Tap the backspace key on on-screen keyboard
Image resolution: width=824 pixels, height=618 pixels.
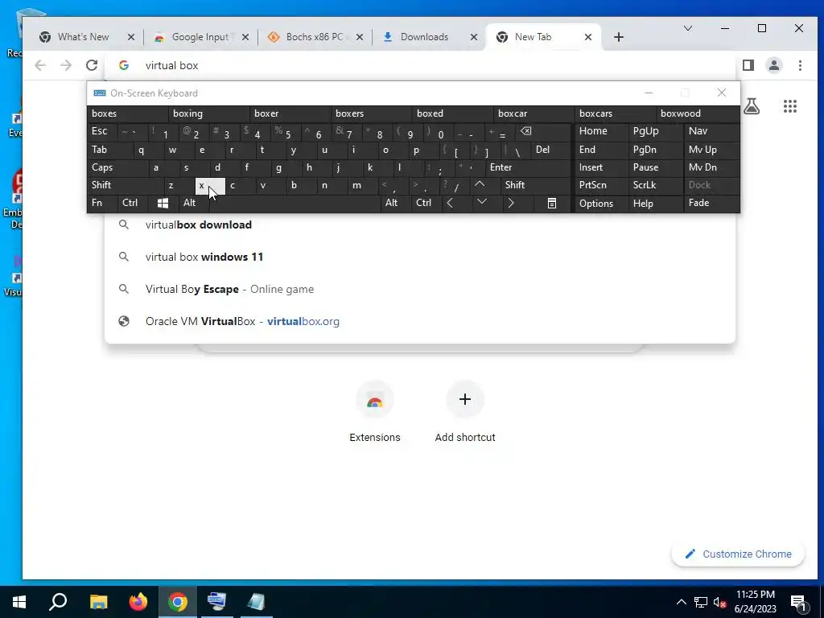[x=542, y=131]
